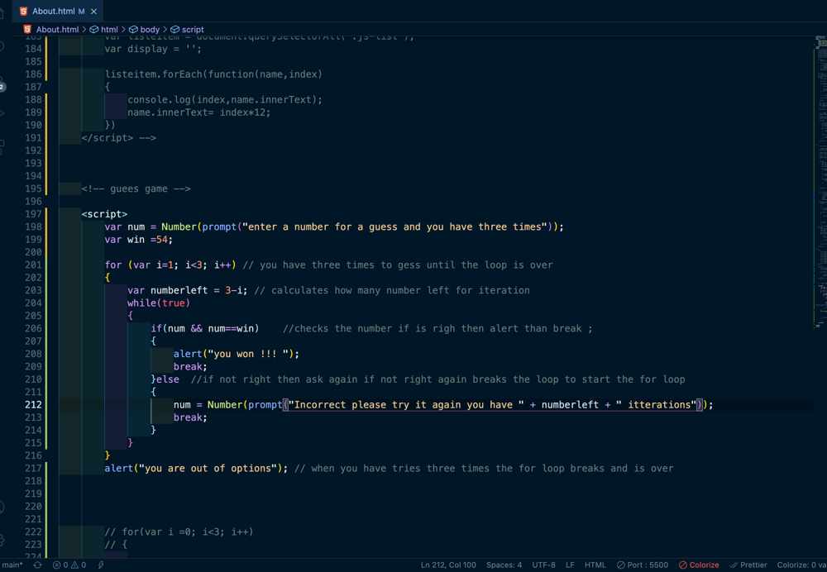Click the Colorize: 0 va status entry
Image resolution: width=827 pixels, height=572 pixels.
(x=801, y=565)
